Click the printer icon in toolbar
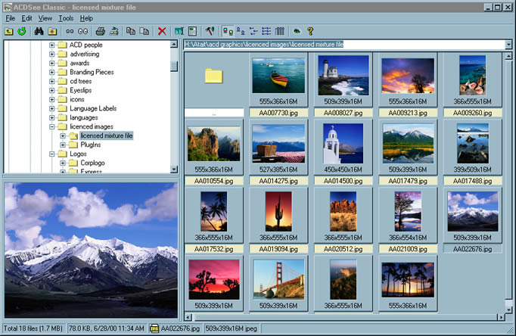 pos(100,31)
